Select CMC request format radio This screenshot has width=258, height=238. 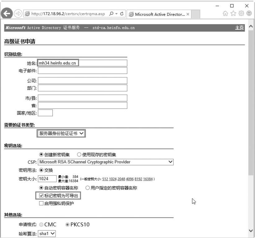pyautogui.click(x=41, y=225)
